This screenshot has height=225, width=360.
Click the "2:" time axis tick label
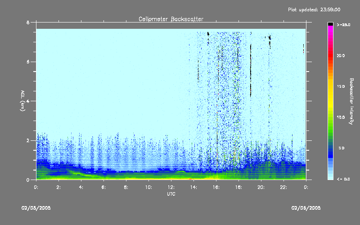(x=58, y=187)
